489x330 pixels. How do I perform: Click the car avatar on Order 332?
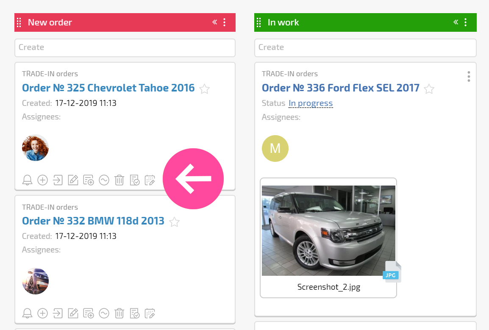pyautogui.click(x=35, y=281)
